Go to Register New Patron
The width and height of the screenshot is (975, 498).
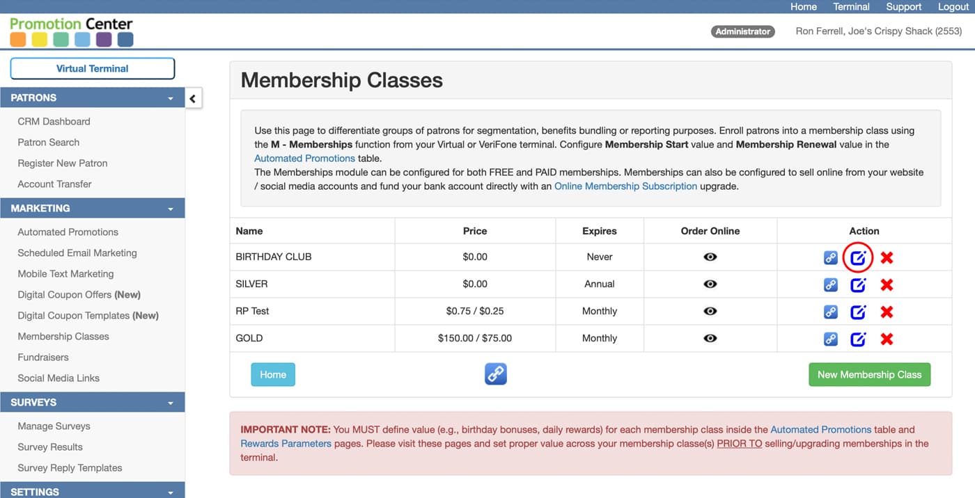[x=63, y=163]
